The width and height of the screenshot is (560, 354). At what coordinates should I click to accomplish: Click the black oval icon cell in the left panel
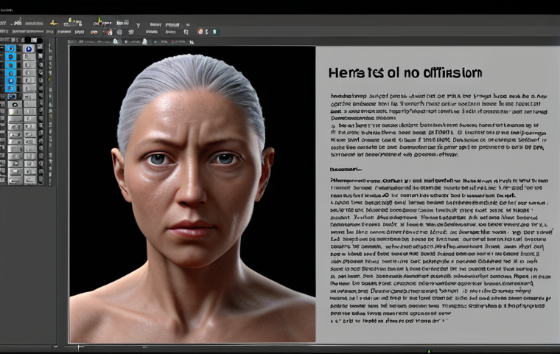click(15, 105)
